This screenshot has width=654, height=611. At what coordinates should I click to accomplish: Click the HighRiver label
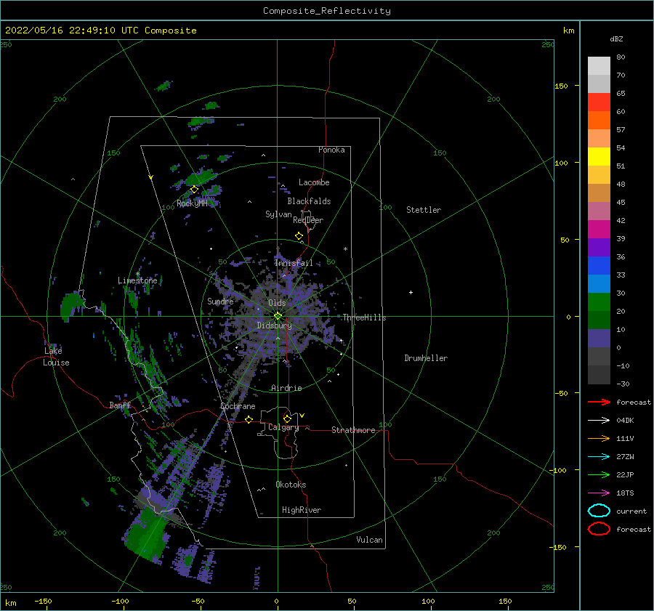pyautogui.click(x=302, y=510)
